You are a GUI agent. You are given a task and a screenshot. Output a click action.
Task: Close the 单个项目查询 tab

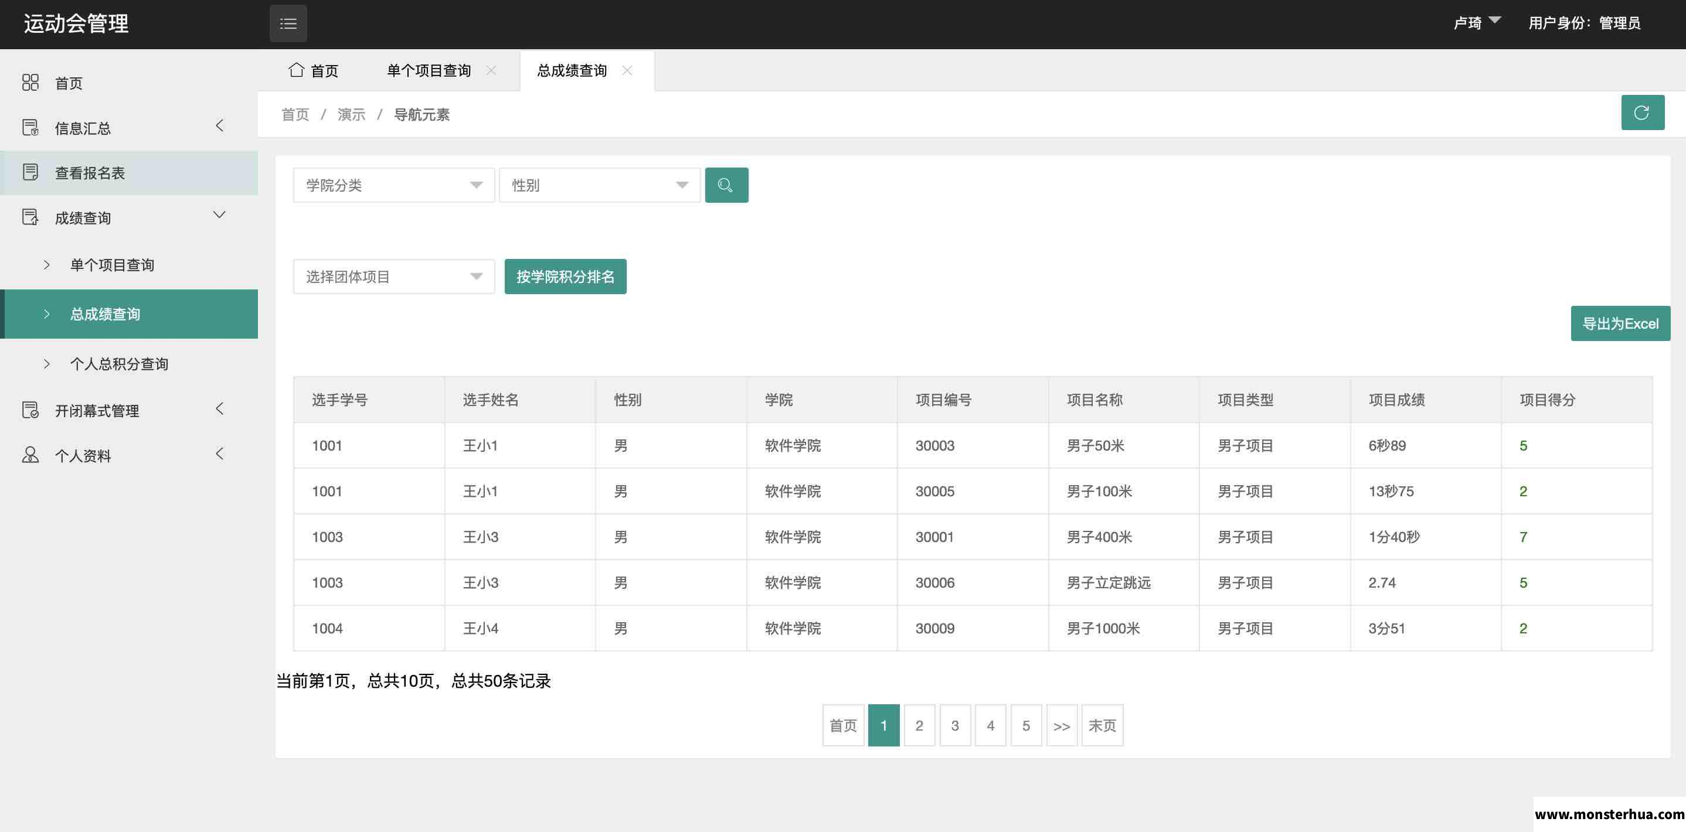tap(491, 70)
